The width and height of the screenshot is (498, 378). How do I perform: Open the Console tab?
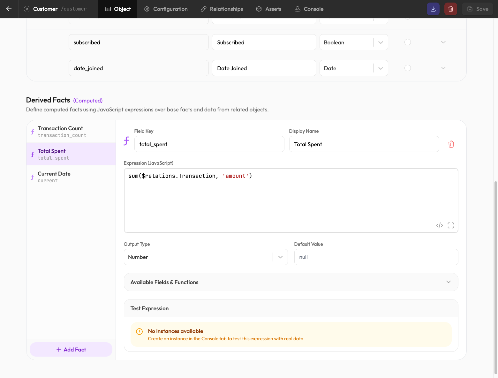tap(309, 9)
